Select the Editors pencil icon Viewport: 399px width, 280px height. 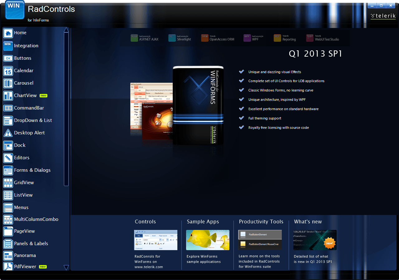tap(8, 158)
